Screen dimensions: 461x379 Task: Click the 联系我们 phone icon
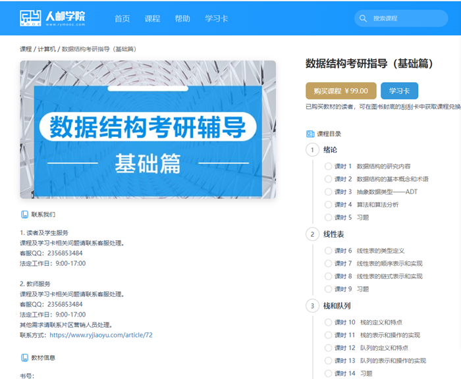pyautogui.click(x=24, y=215)
